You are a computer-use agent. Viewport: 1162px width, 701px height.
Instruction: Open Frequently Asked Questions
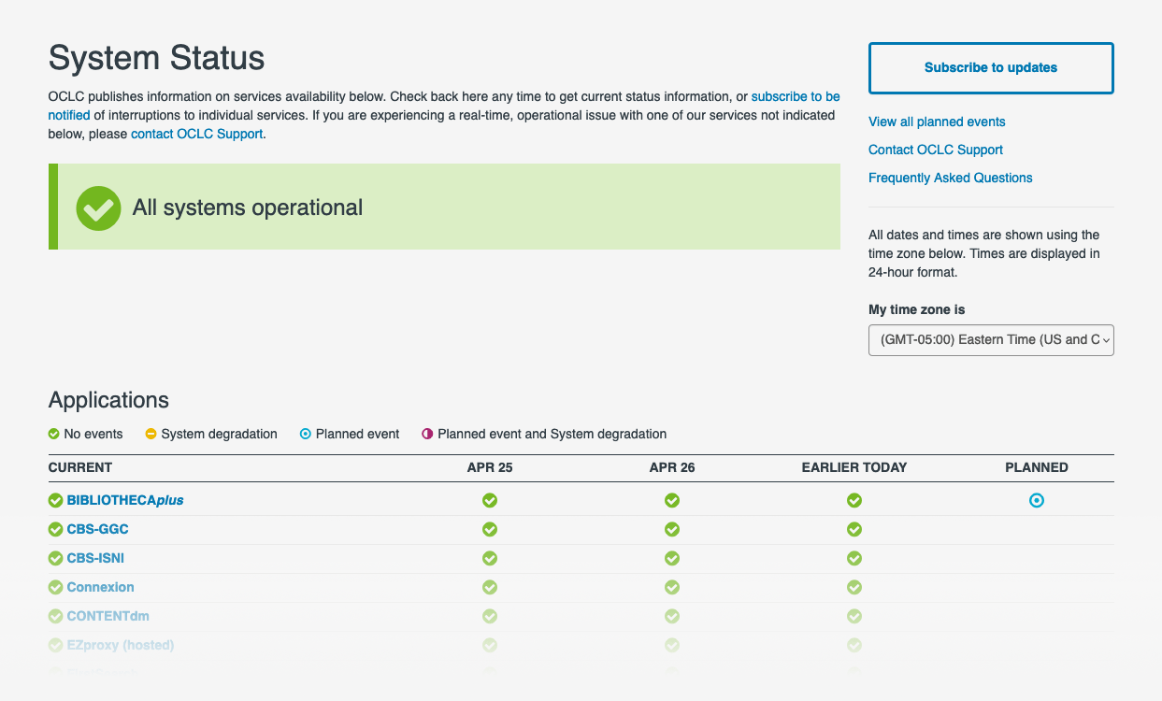click(x=950, y=178)
